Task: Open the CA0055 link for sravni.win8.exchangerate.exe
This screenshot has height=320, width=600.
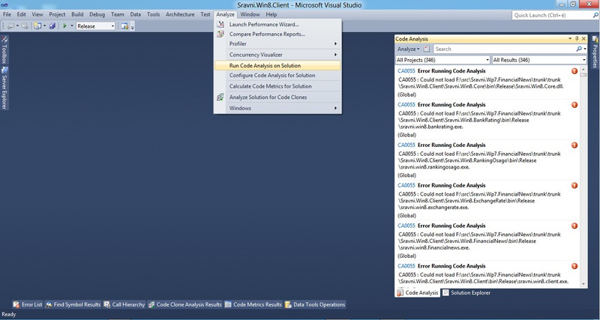Action: (x=406, y=185)
